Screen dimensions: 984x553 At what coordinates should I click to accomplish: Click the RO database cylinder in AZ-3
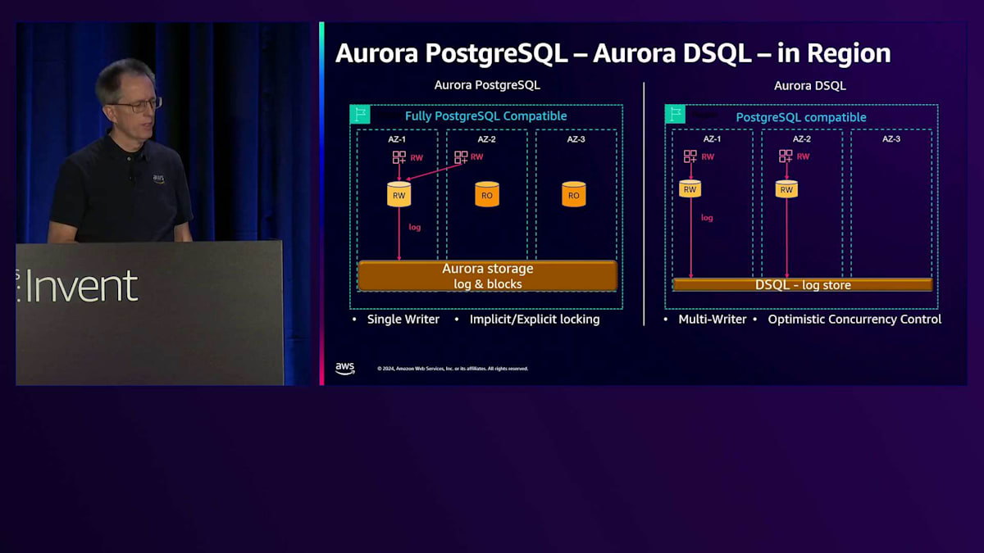[574, 194]
